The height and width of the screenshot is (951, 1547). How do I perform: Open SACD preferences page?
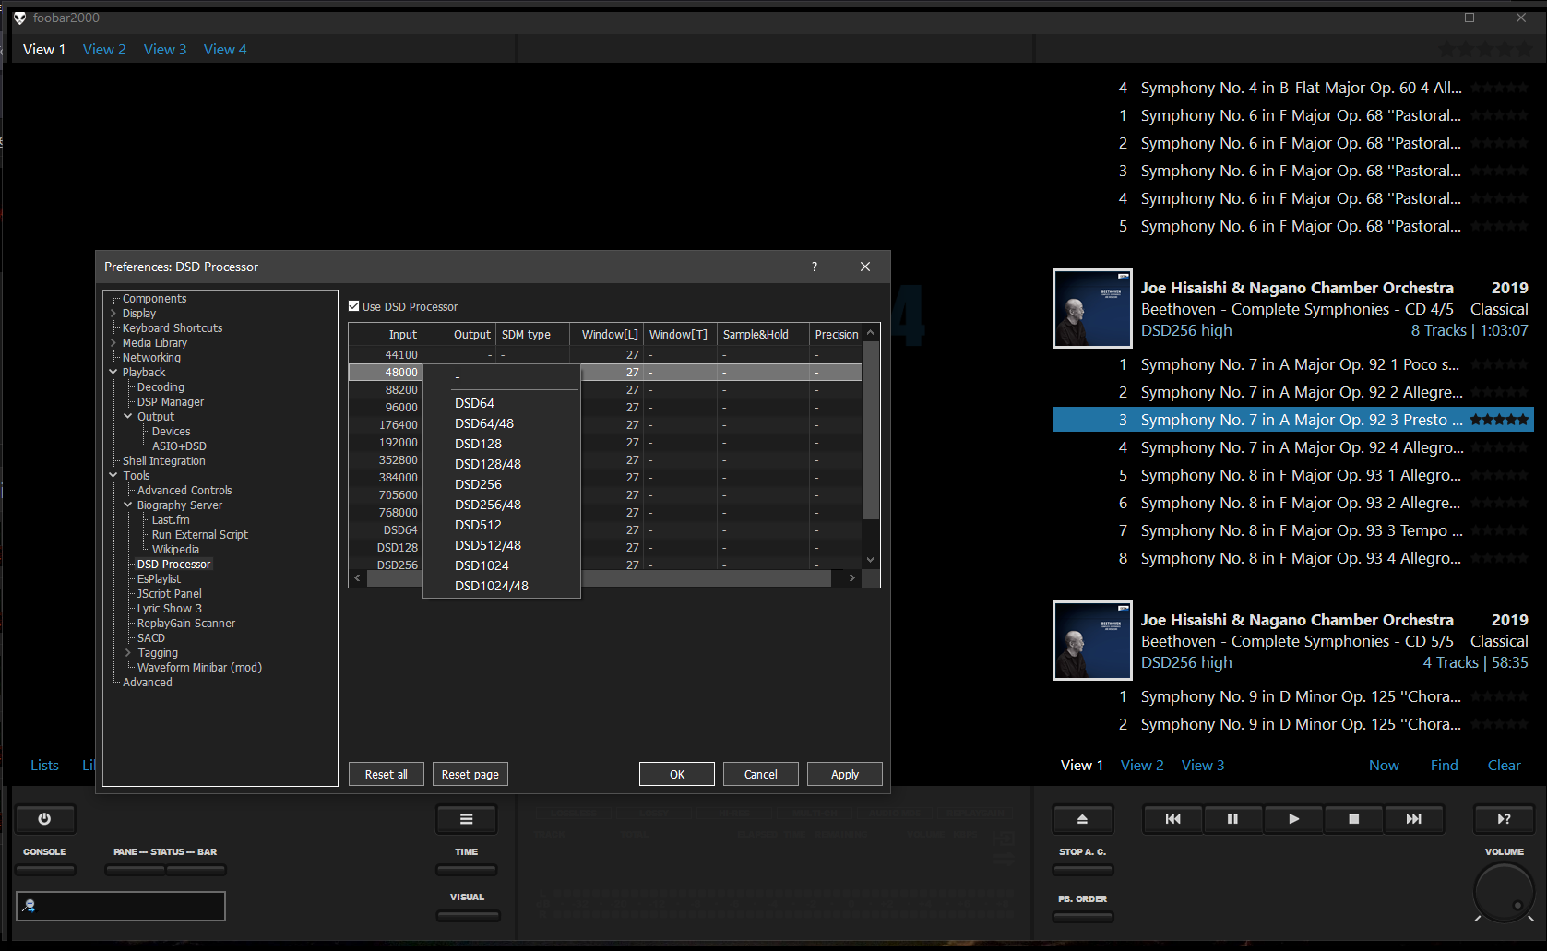coord(151,638)
